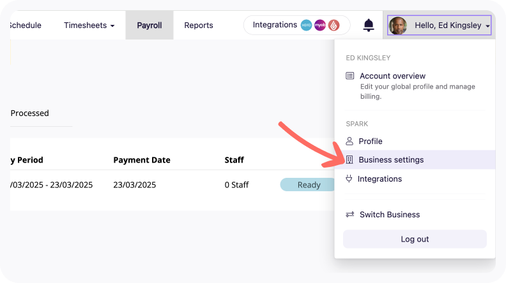Click the Xero integration logo

[306, 25]
